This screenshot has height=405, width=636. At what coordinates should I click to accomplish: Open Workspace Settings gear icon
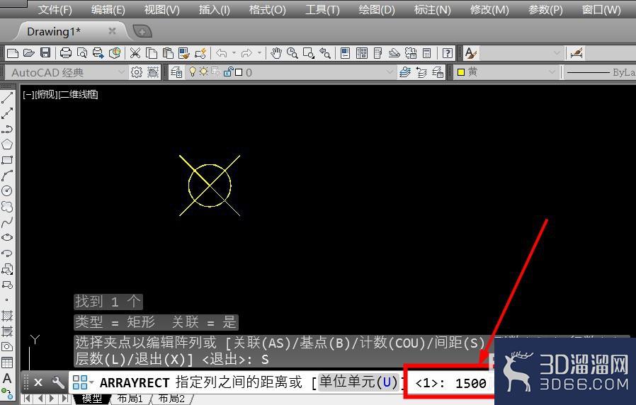(x=137, y=72)
